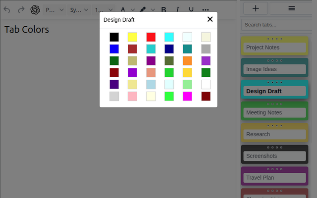Screen dimensions: 317x198
Task: Toggle bold formatting
Action: pos(163,10)
